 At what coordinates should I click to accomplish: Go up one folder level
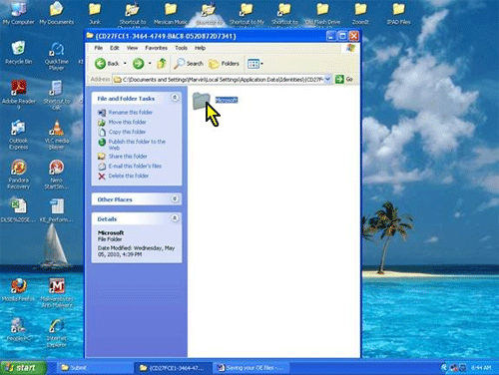162,63
